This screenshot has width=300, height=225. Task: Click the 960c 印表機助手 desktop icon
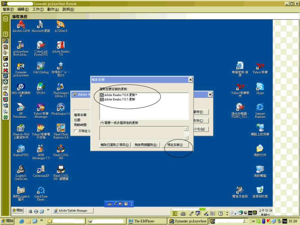pyautogui.click(x=21, y=90)
